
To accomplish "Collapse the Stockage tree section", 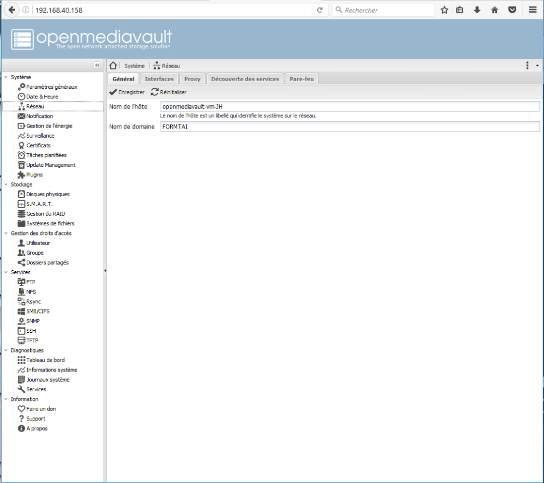I will click(5, 185).
